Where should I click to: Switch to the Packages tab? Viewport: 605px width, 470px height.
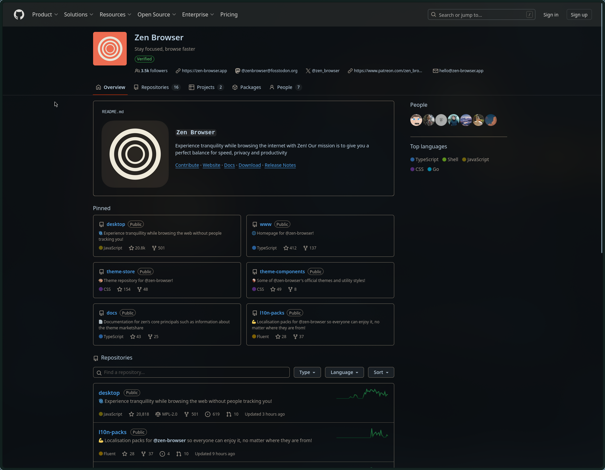pos(247,87)
